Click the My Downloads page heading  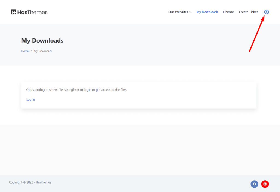pyautogui.click(x=42, y=41)
